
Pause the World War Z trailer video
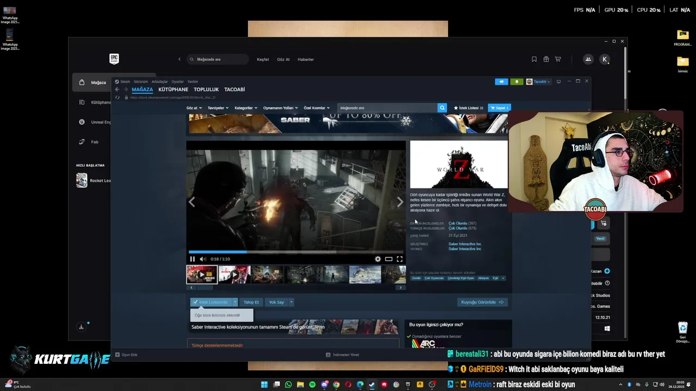point(192,259)
